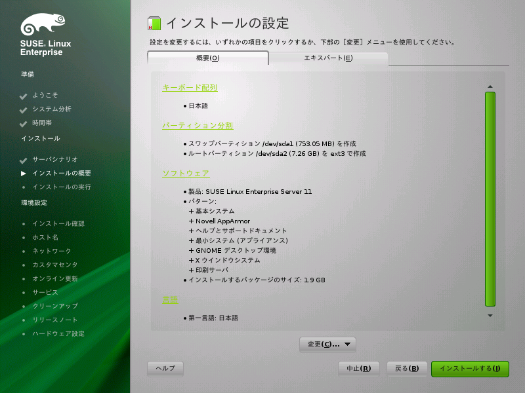Image resolution: width=525 pixels, height=393 pixels.
Task: Click sidebar step サーバシナリオ text
Action: [x=55, y=159]
